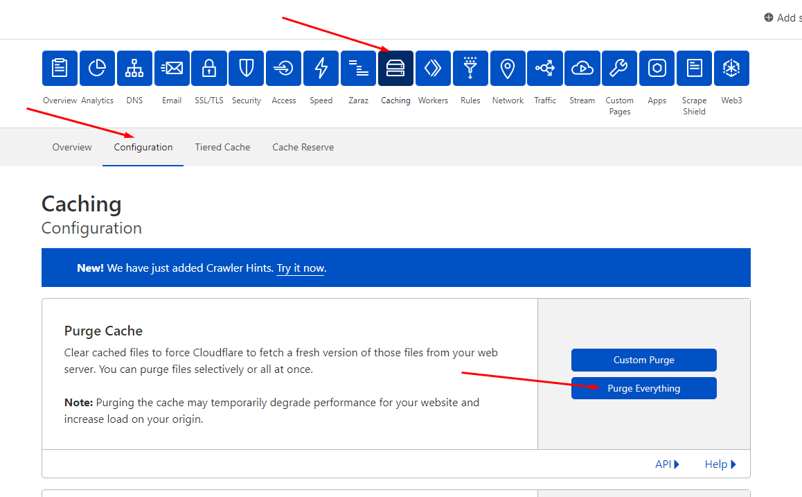Open the Security shield icon

point(247,68)
